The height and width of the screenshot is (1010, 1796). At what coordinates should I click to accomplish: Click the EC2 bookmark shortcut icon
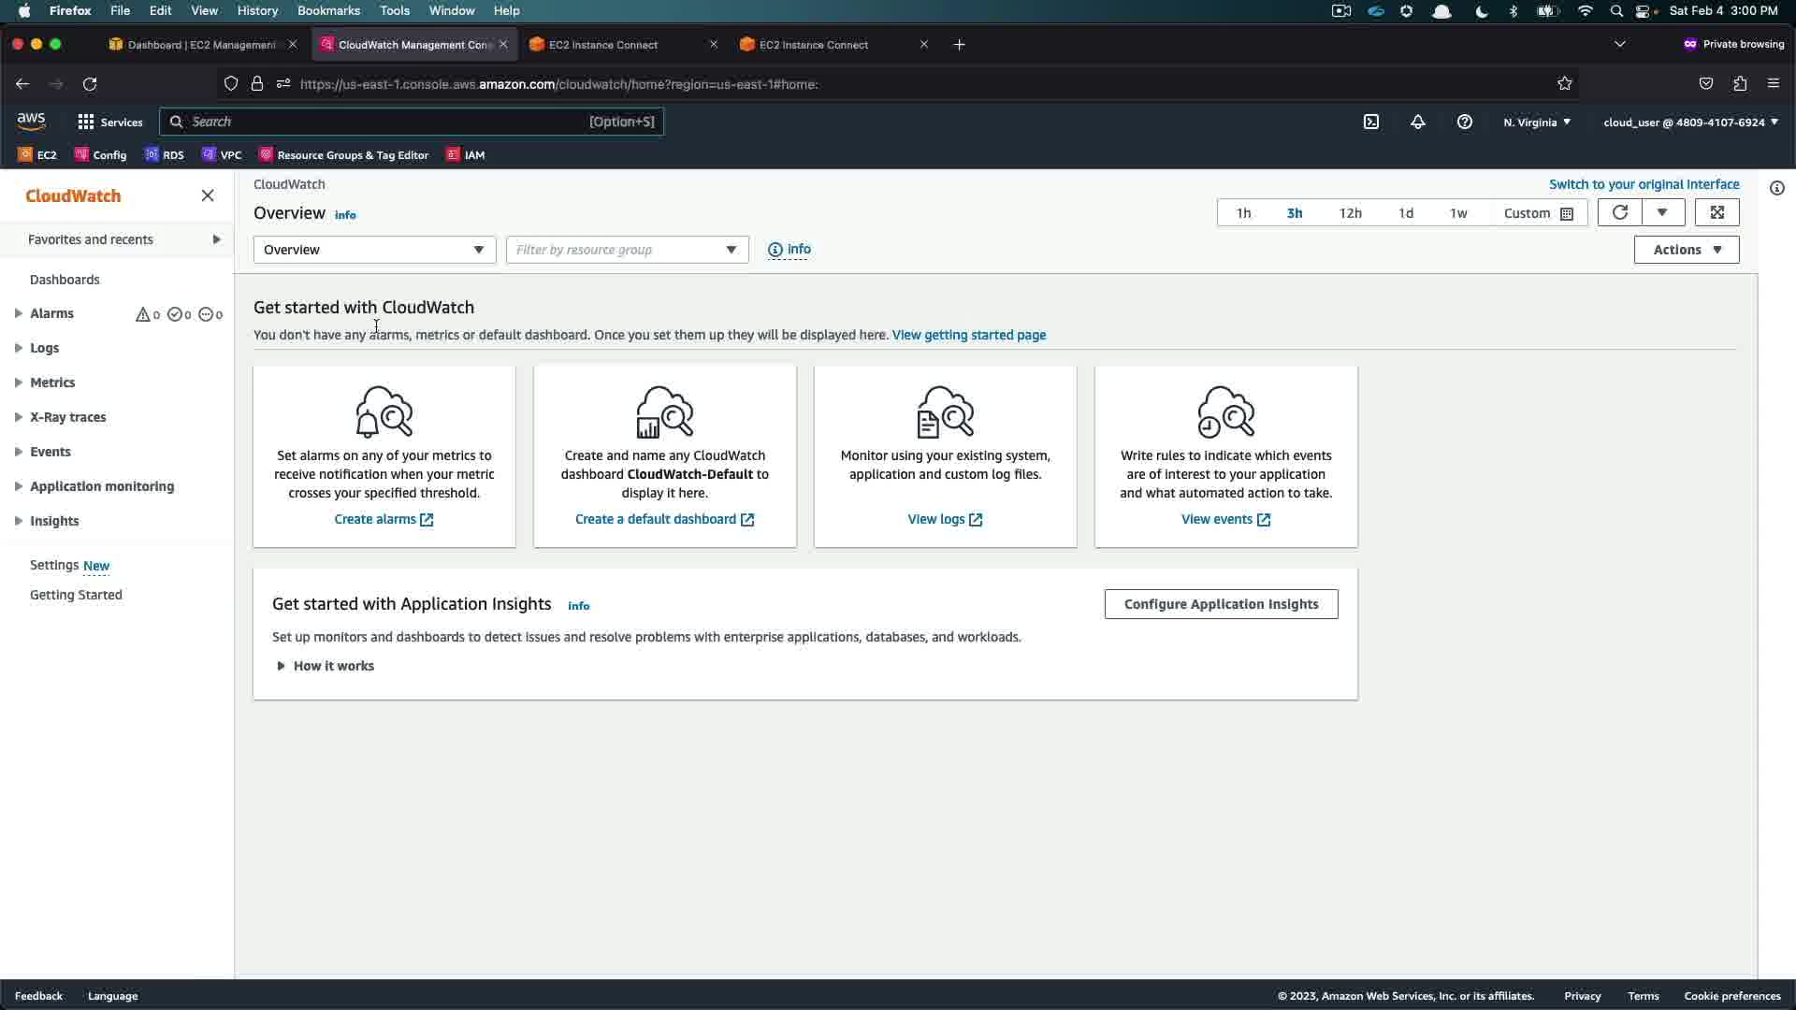pyautogui.click(x=26, y=155)
